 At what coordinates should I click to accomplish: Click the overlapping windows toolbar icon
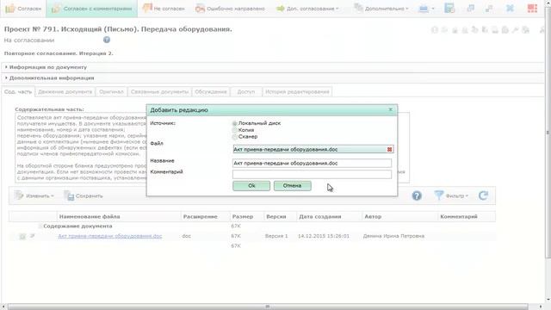471,8
